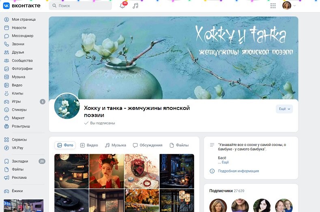Click the Закладки counter badge showing 21
The height and width of the screenshot is (212, 320).
point(42,161)
